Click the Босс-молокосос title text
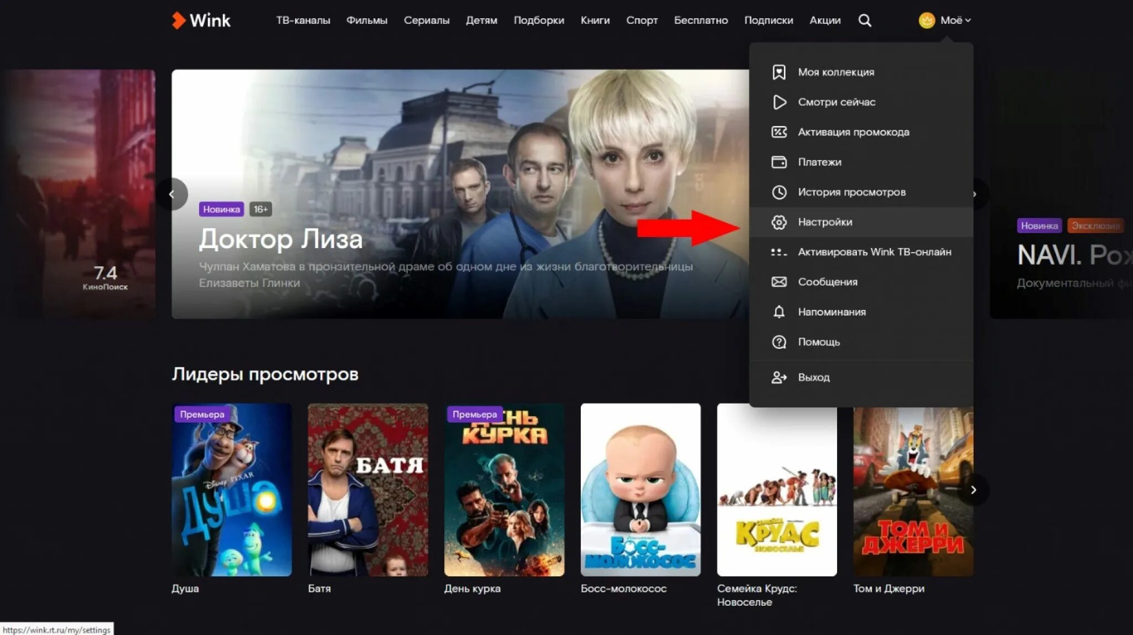 pos(623,589)
